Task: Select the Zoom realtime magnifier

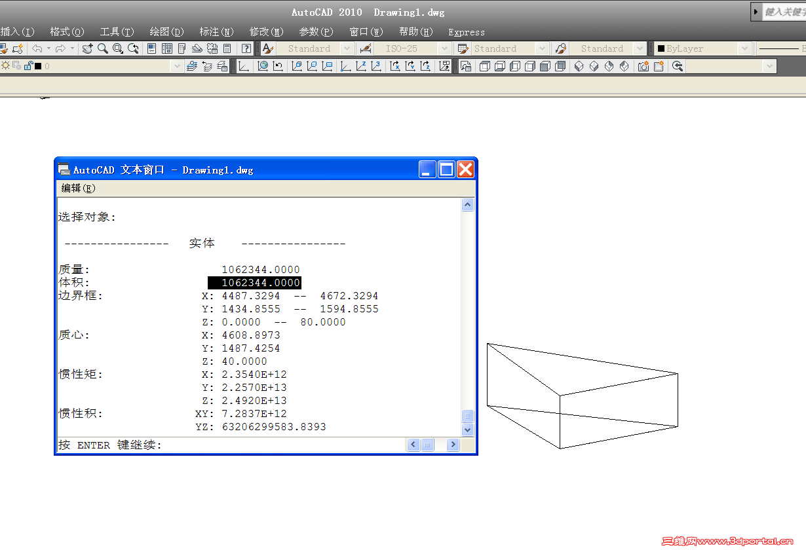Action: click(x=103, y=48)
